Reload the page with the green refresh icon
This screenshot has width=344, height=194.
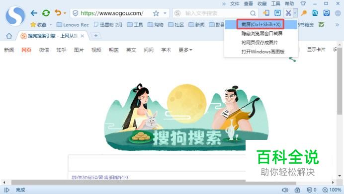click(x=46, y=13)
